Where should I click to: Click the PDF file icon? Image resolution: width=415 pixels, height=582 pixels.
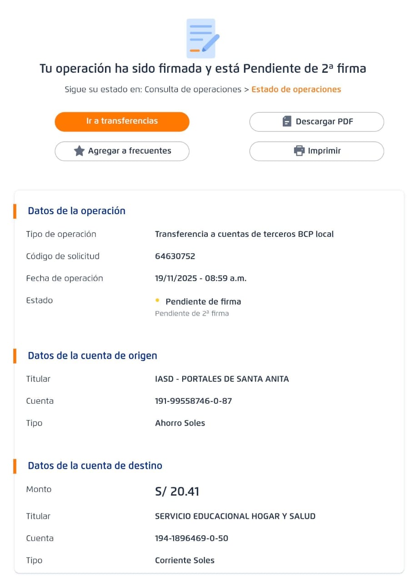point(287,121)
